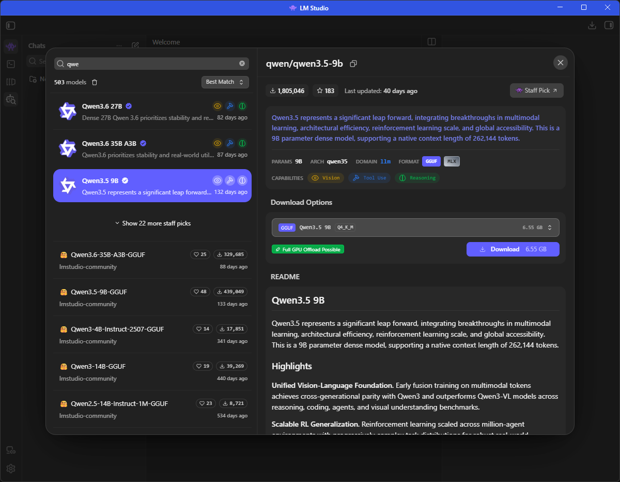The width and height of the screenshot is (620, 482).
Task: Click the 'qwen35' architecture value
Action: [337, 162]
